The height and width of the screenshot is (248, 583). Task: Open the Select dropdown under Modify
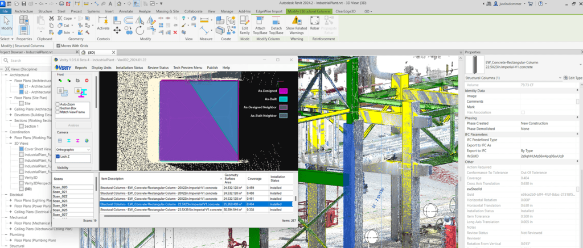[7, 39]
